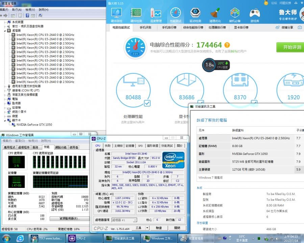The height and width of the screenshot is (243, 304).
Task: Launch Internet Explorer from the taskbar
Action: tap(20, 238)
